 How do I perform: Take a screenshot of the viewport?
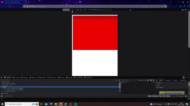[183, 10]
